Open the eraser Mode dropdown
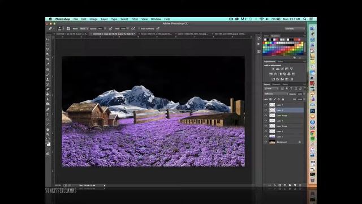This screenshot has height=204, width=362. coord(84,29)
